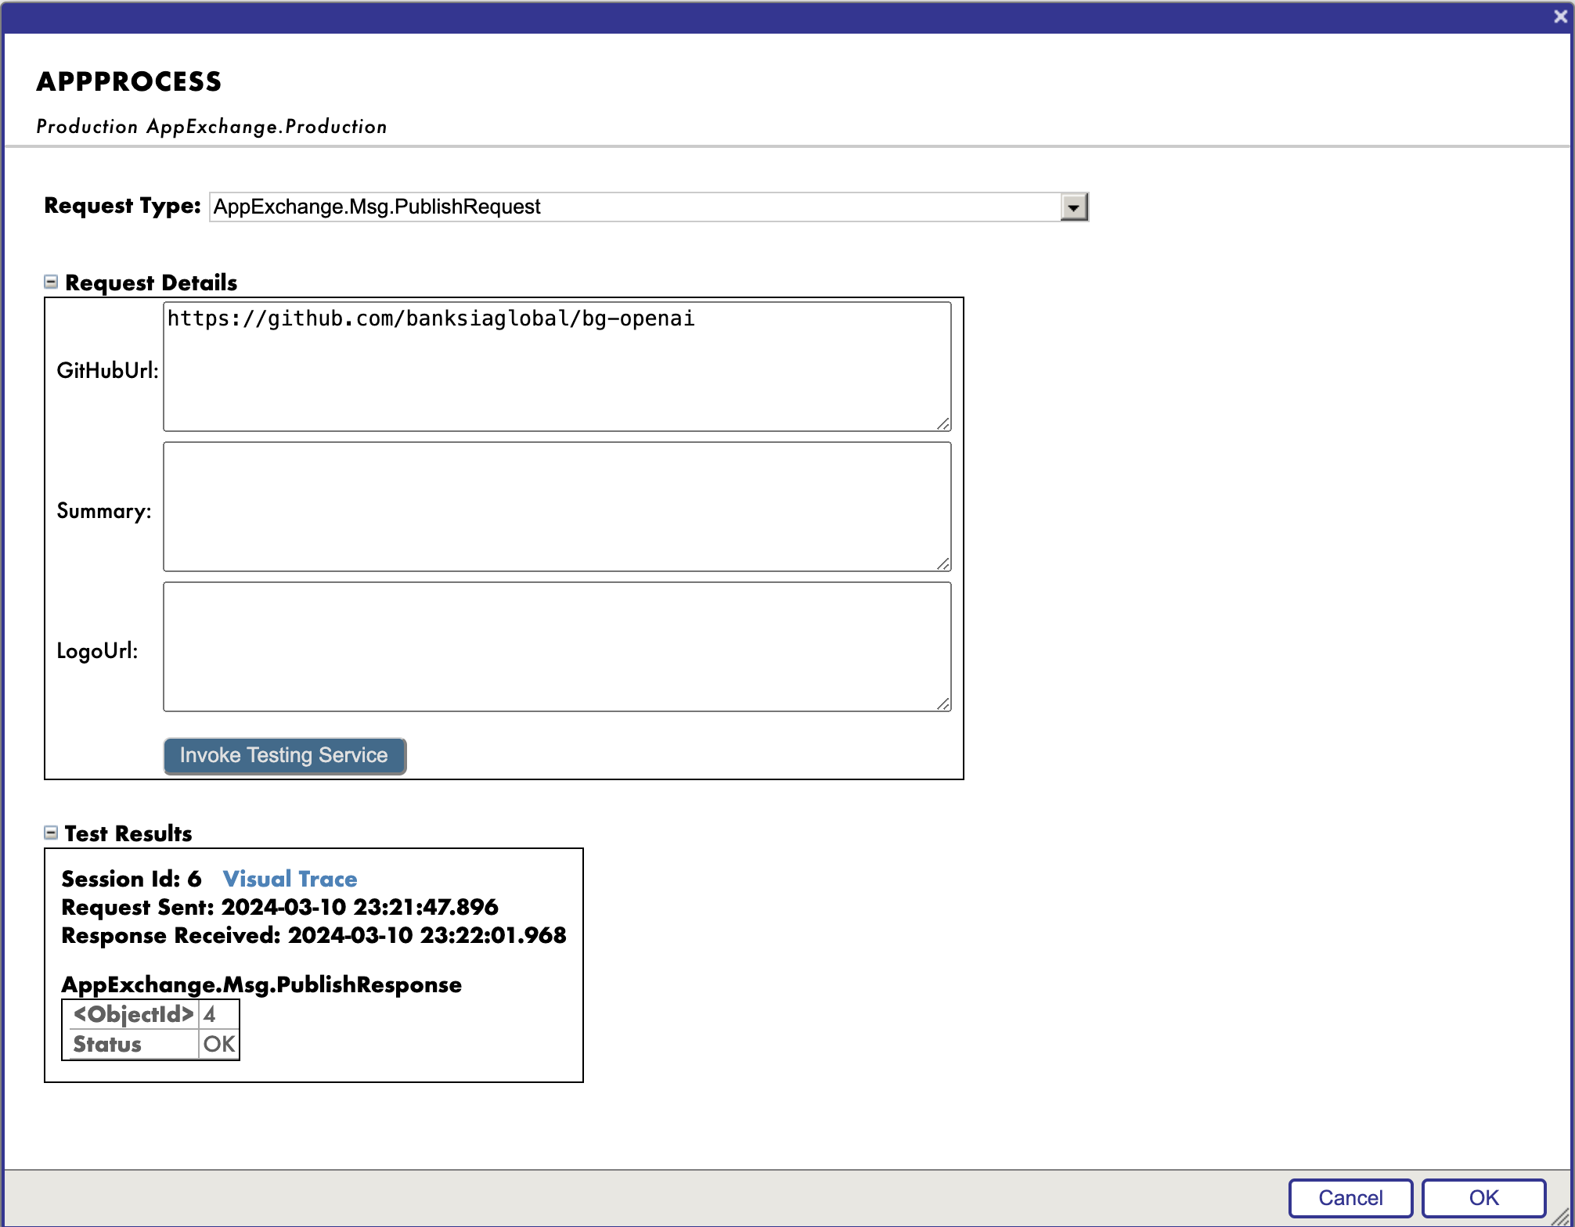The width and height of the screenshot is (1575, 1227).
Task: Grab the Summary textarea resize handle
Action: [943, 563]
